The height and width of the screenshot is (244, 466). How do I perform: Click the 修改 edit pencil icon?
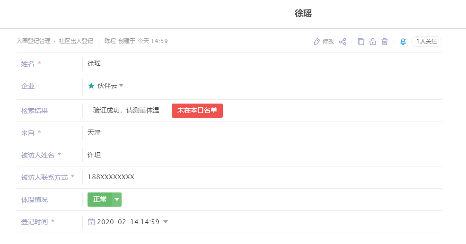[317, 42]
